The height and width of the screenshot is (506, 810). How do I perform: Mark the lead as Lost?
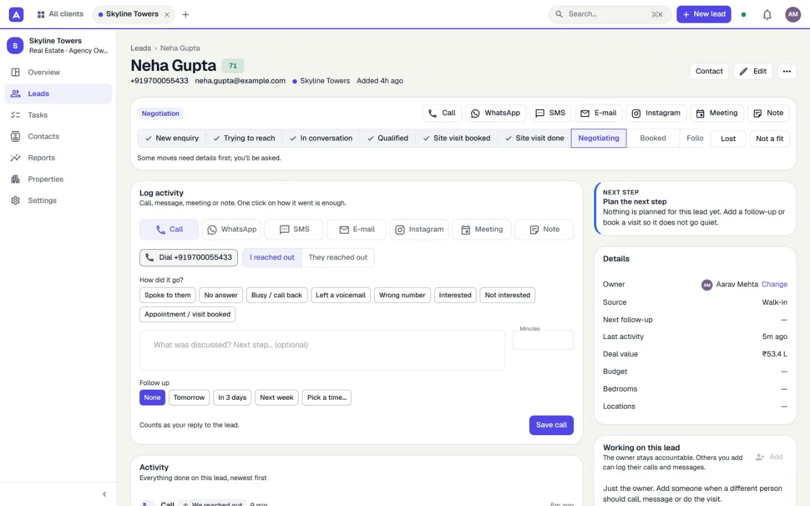coord(728,139)
